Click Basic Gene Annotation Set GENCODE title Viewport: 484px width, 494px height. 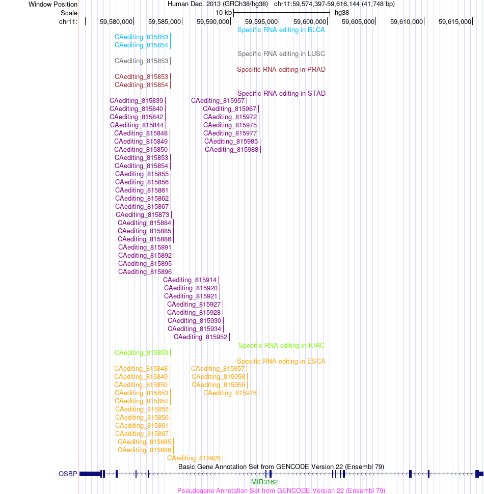[281, 467]
